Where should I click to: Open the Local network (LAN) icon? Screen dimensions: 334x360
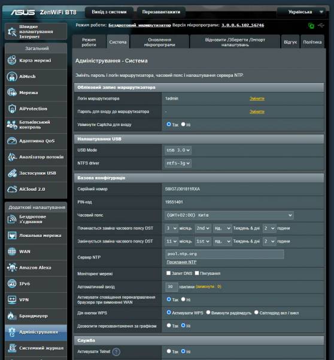click(x=12, y=235)
